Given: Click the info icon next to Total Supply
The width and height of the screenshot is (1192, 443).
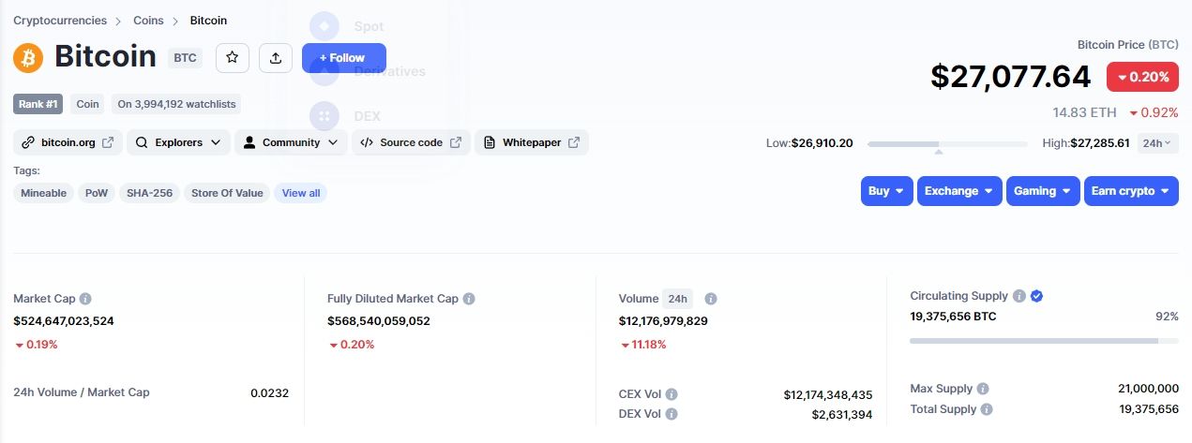Looking at the screenshot, I should [x=987, y=409].
